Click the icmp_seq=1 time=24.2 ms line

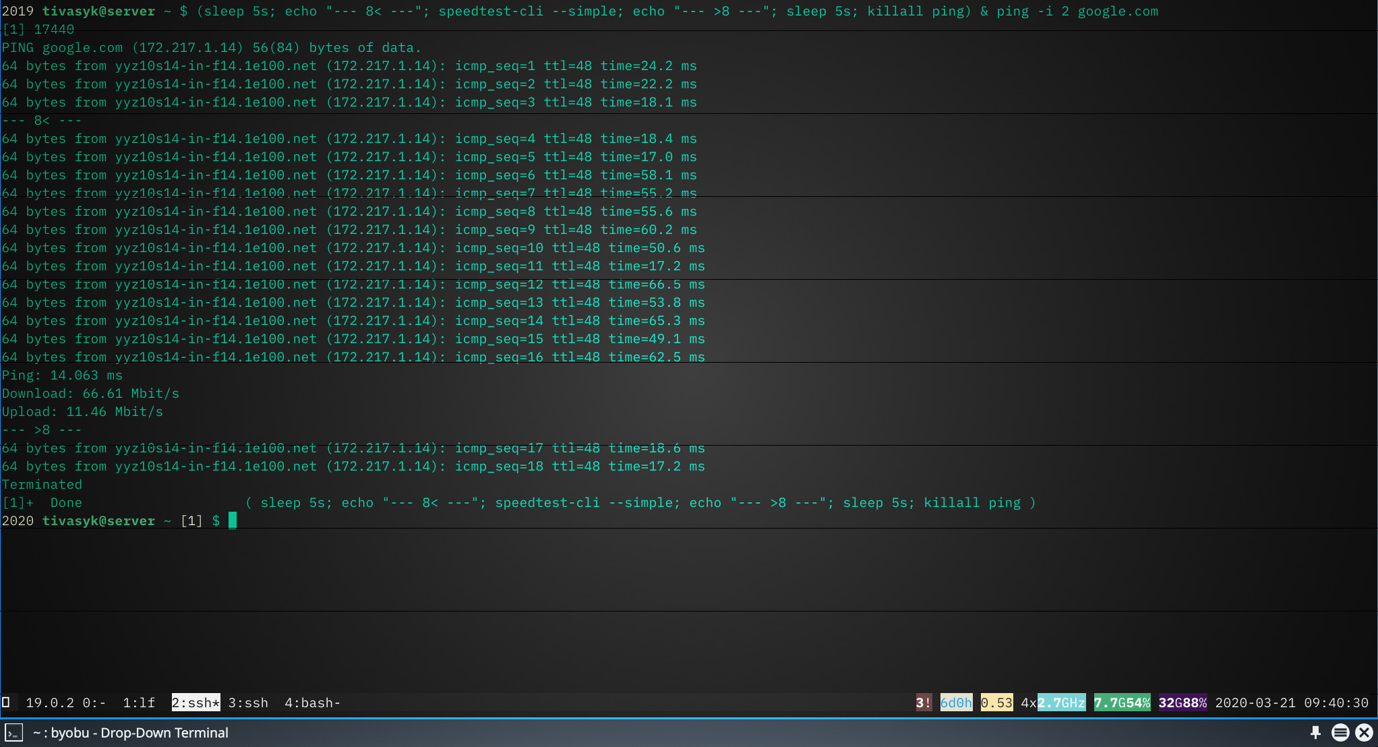[x=349, y=65]
